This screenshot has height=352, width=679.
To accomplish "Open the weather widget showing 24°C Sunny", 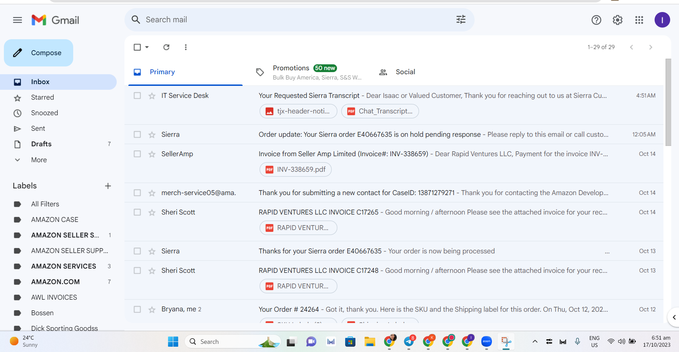I will [24, 341].
